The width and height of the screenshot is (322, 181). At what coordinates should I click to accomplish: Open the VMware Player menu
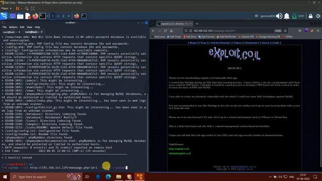point(7,9)
